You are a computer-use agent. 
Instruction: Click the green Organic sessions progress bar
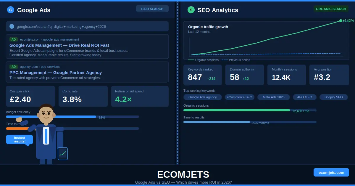tap(237, 110)
